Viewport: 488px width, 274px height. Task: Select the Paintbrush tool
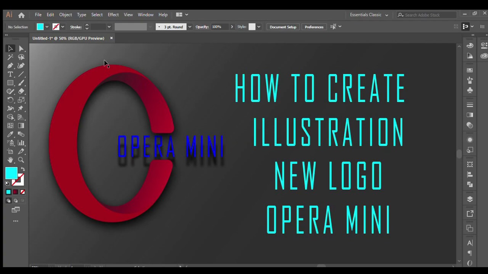point(21,83)
